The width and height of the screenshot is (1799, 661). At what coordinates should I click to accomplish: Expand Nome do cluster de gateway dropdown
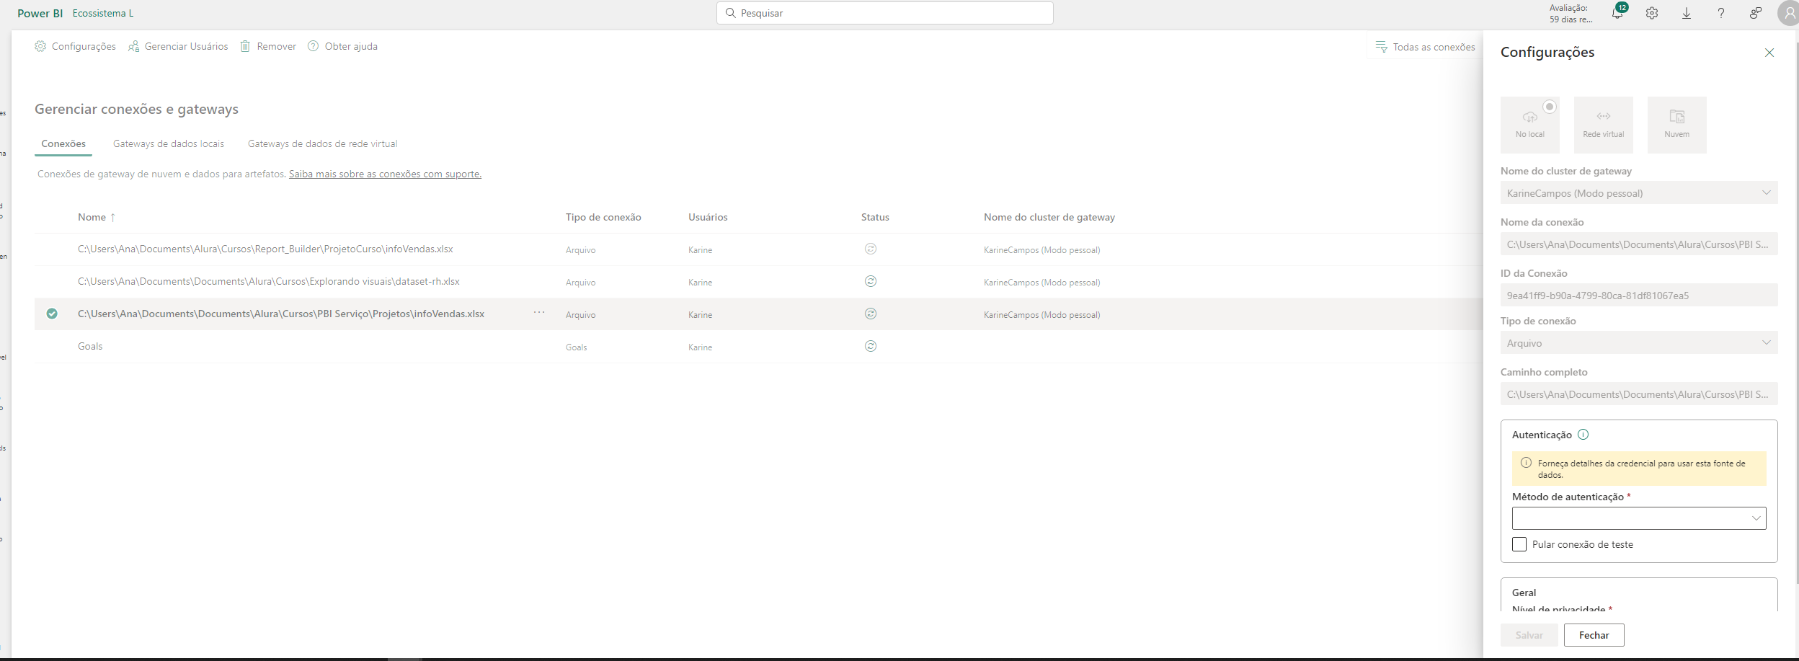(1639, 192)
